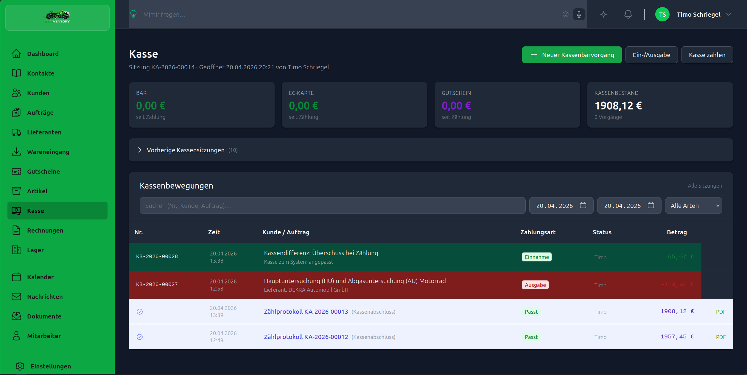
Task: Open Gutscheine sidebar item
Action: (x=43, y=172)
